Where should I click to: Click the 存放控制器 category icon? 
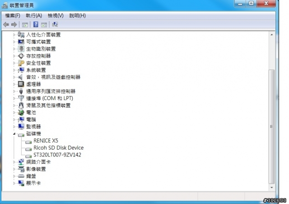coord(21,56)
